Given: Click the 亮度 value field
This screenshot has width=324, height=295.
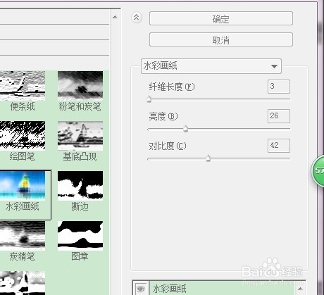Looking at the screenshot, I should tap(279, 116).
